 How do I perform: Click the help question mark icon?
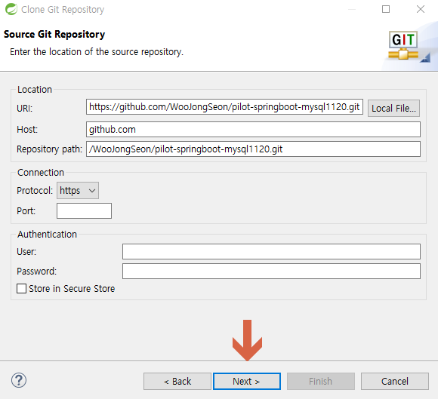pos(19,380)
